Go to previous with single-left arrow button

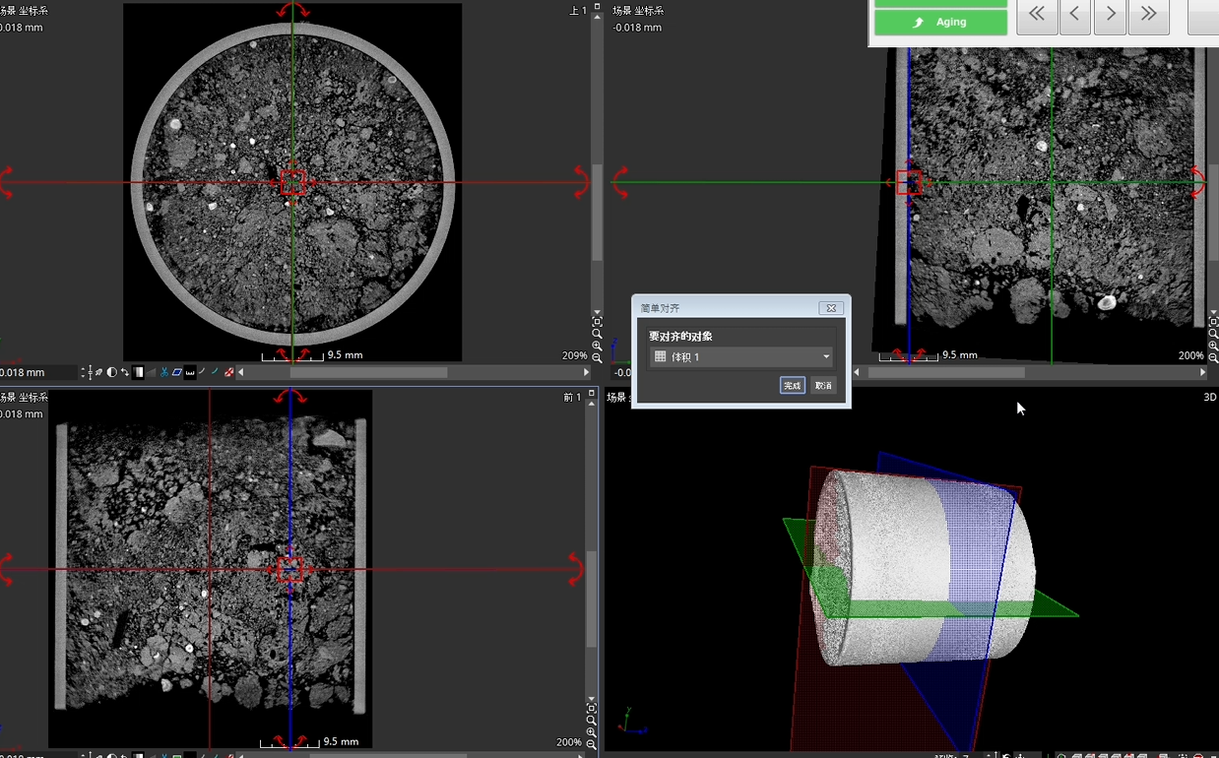tap(1074, 15)
